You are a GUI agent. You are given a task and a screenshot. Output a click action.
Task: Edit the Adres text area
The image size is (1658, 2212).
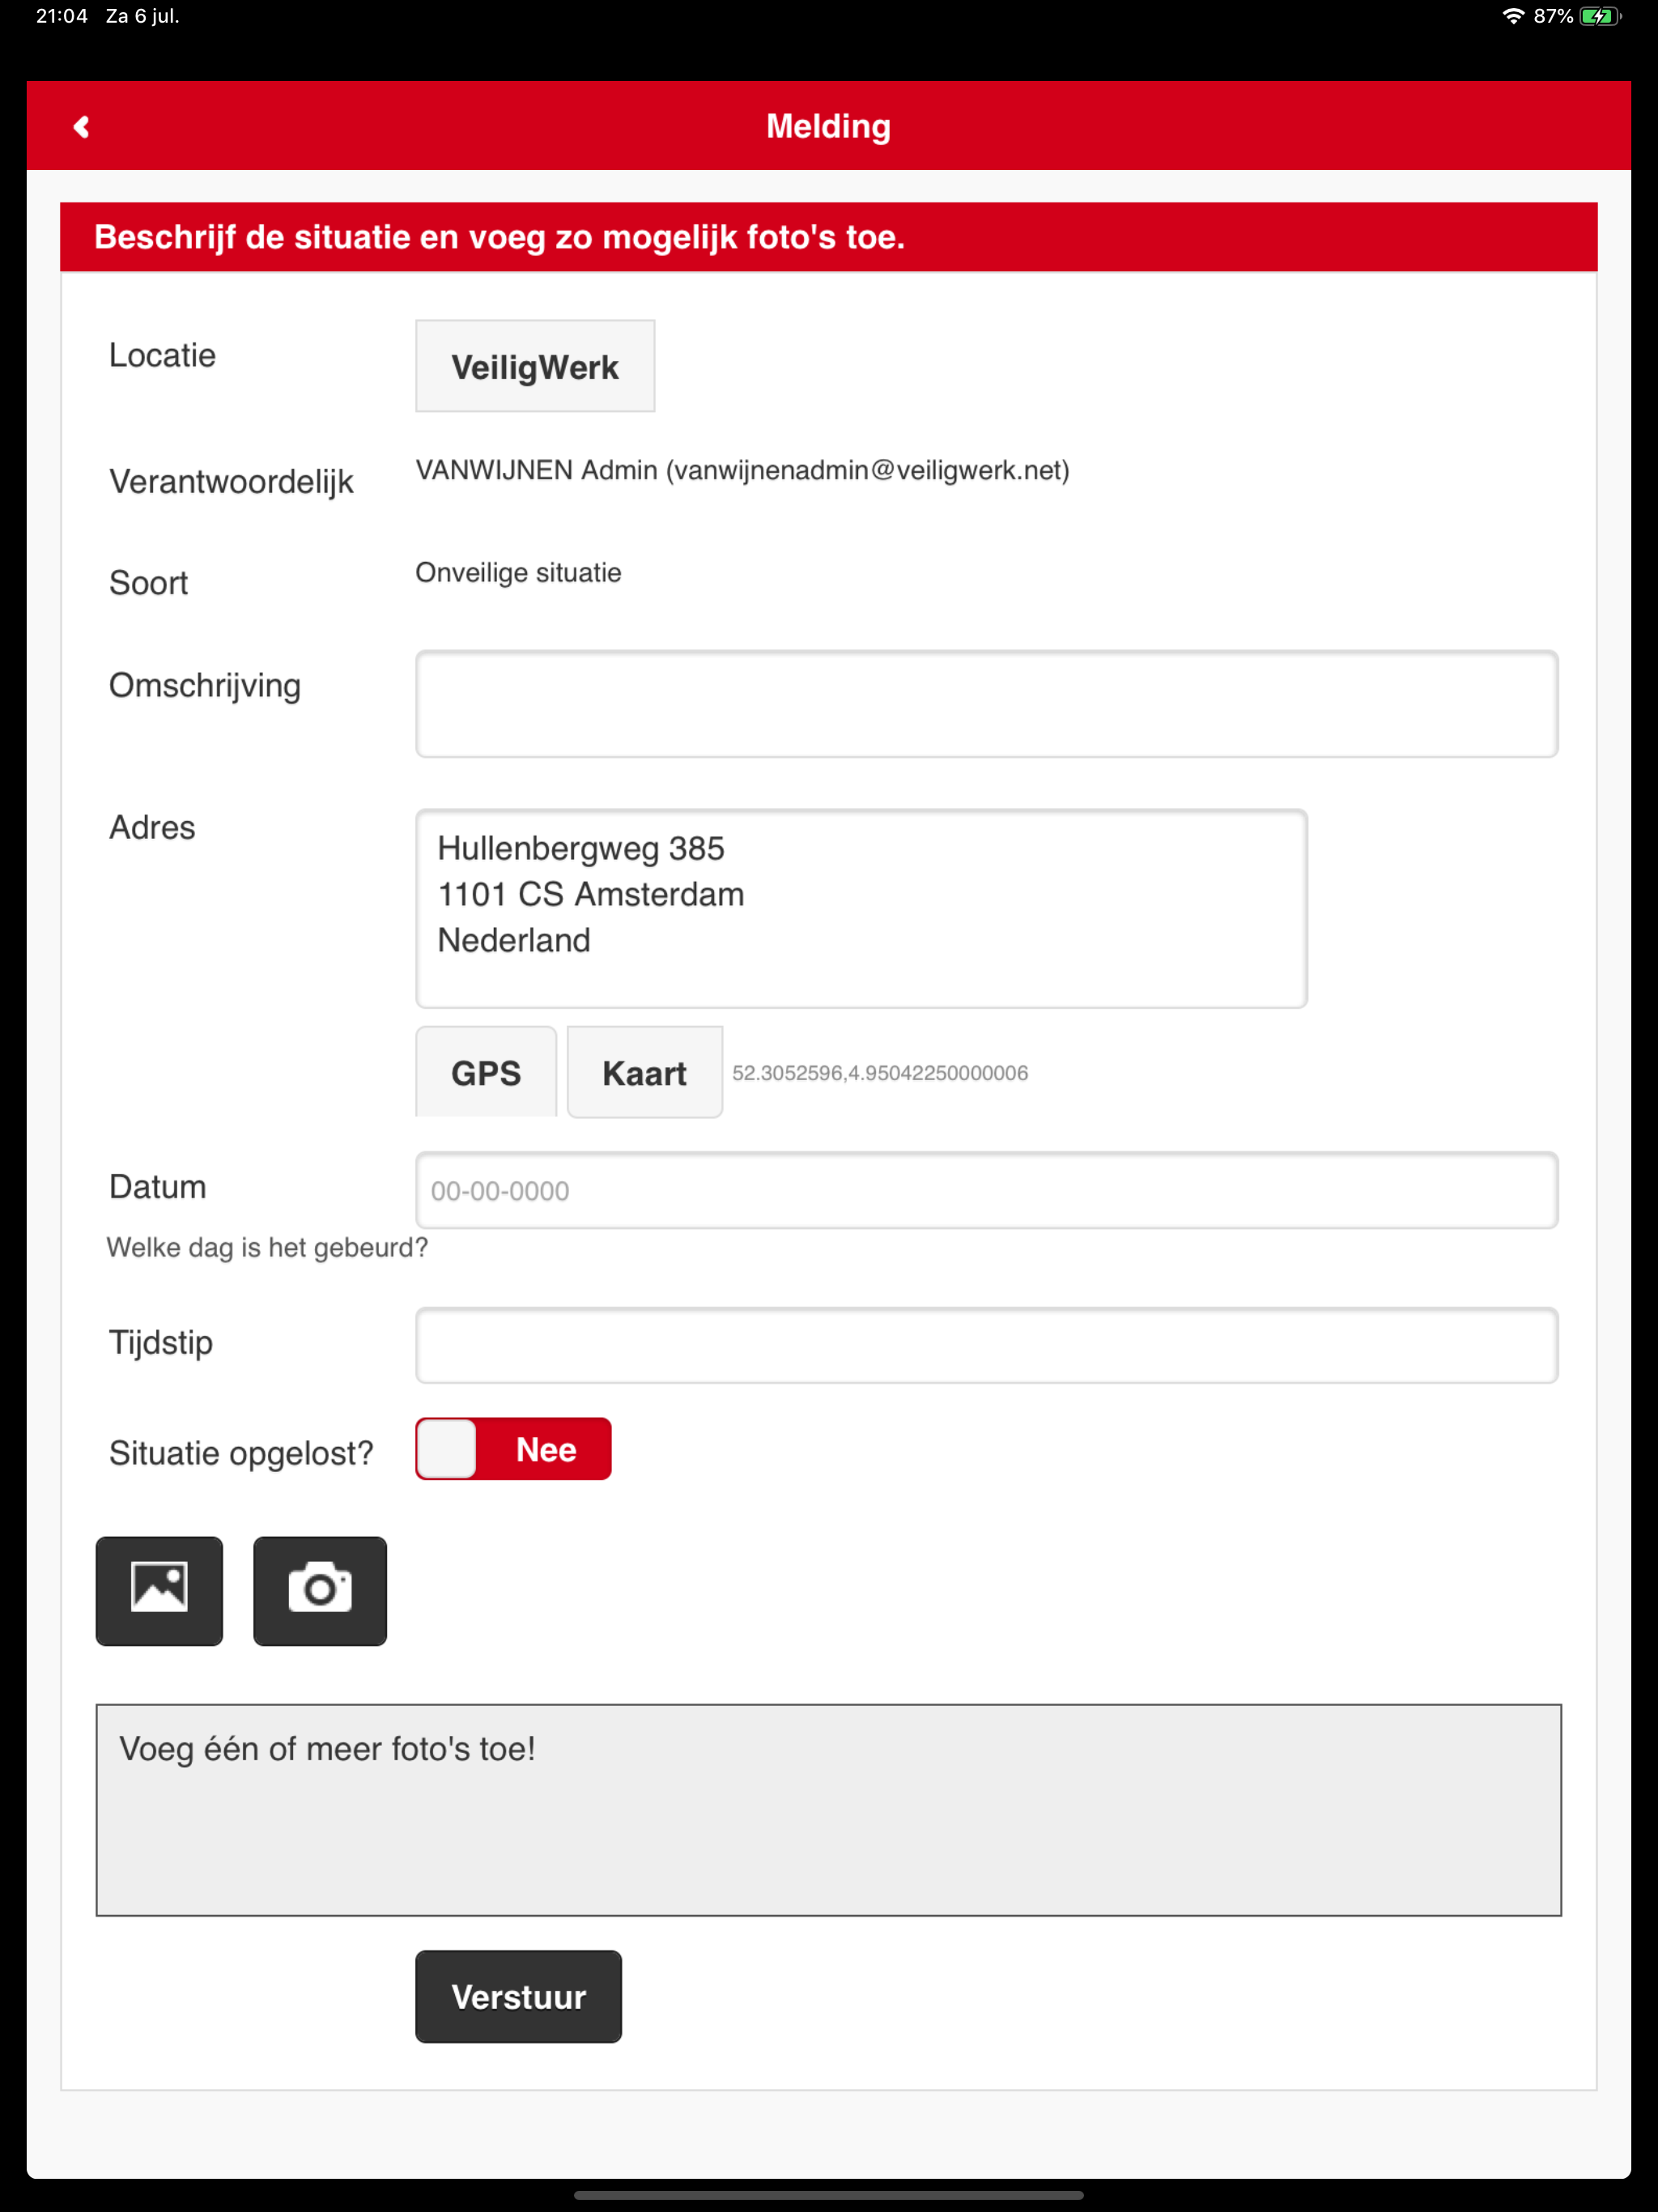(861, 908)
